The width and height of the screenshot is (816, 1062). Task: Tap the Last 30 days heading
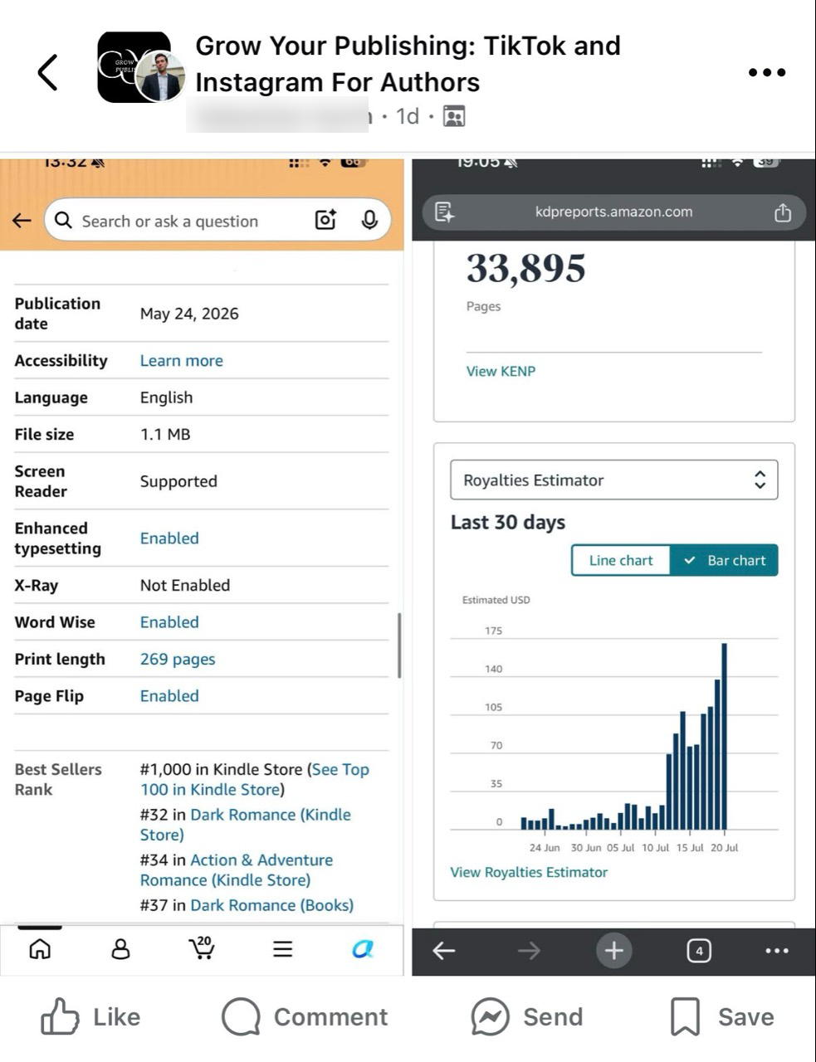tap(508, 523)
